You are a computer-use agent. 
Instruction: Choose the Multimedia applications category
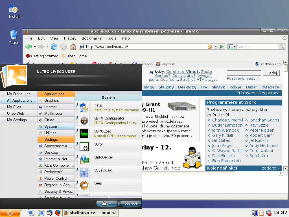coord(56,114)
